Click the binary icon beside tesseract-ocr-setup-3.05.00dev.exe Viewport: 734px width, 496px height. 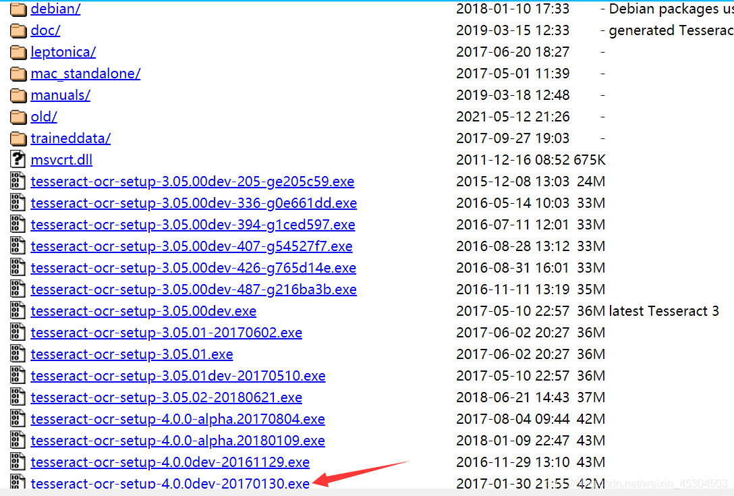(18, 310)
